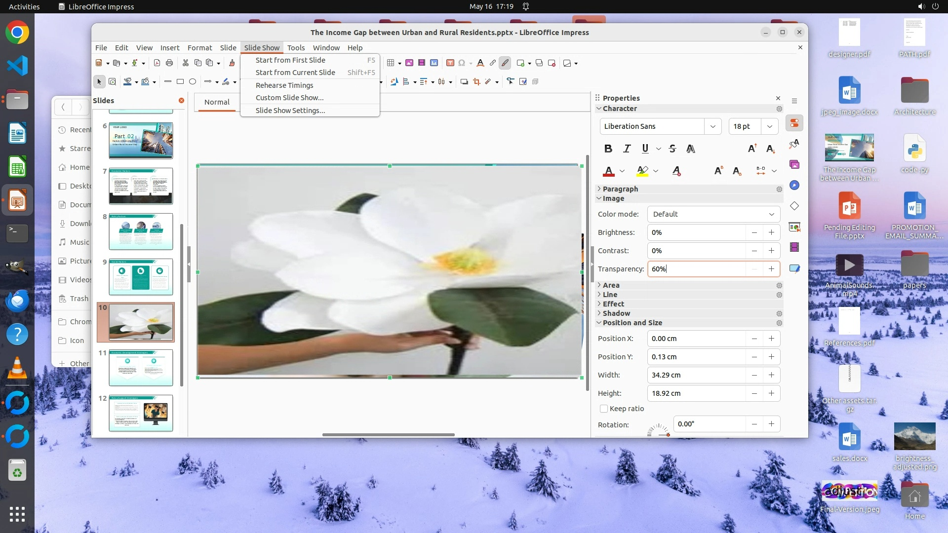Click the Export as PDF icon
Viewport: 948px width, 533px height.
(x=157, y=63)
